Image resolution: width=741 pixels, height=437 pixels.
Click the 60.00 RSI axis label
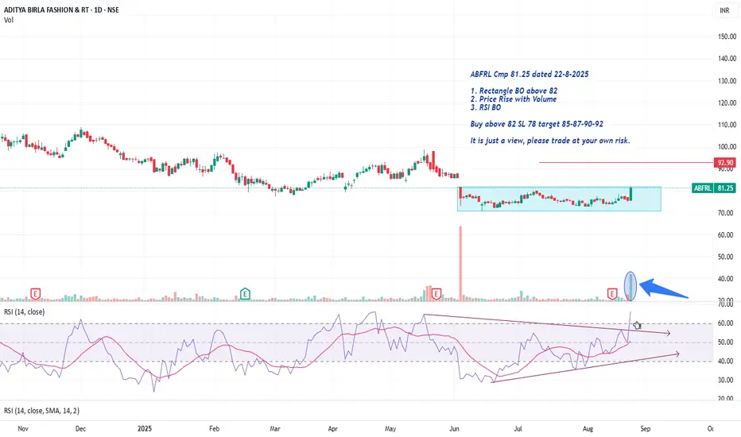(x=726, y=323)
